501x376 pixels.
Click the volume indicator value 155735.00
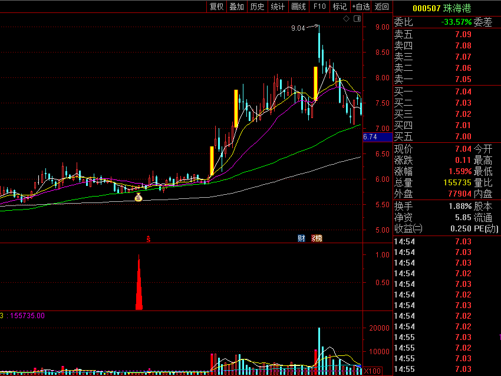click(x=28, y=316)
